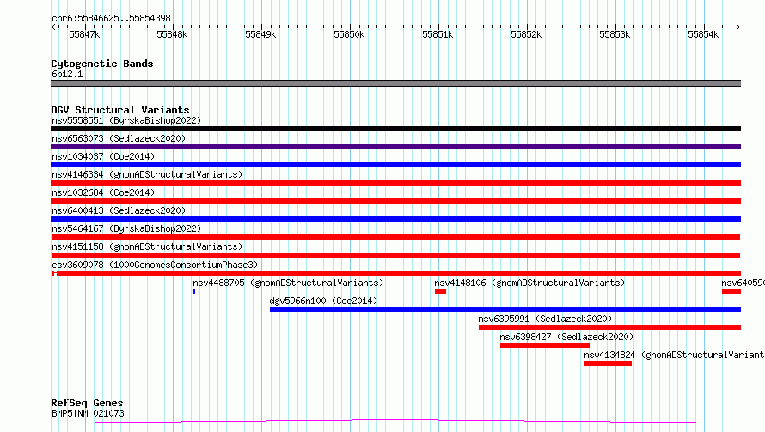The height and width of the screenshot is (432, 765).
Task: Click the nsv4146334 (gnomADStructuralVariants) label
Action: (x=147, y=174)
